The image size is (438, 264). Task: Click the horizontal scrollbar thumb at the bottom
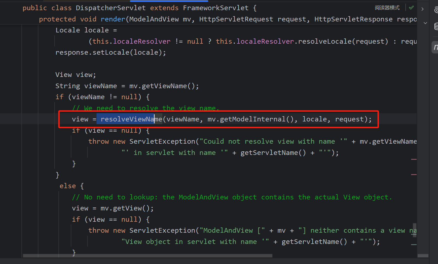coord(148,256)
